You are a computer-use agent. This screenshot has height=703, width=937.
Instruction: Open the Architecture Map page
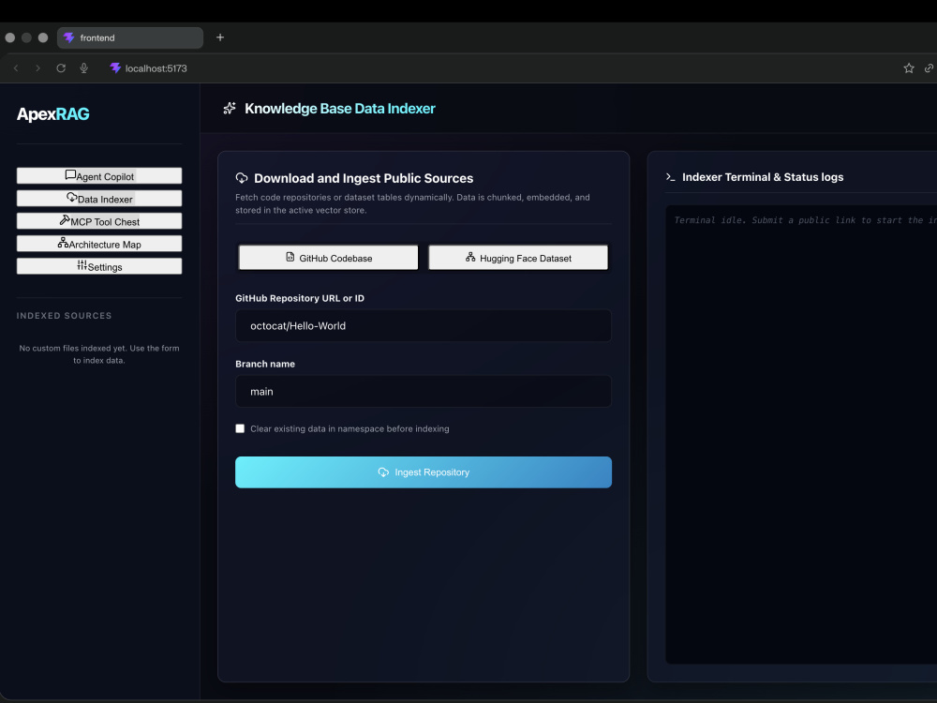coord(99,244)
